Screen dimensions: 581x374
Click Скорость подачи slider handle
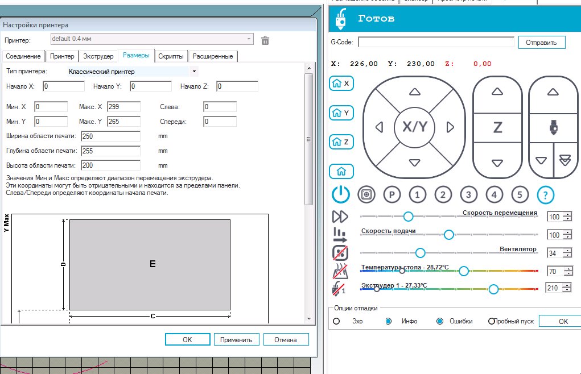coord(449,235)
